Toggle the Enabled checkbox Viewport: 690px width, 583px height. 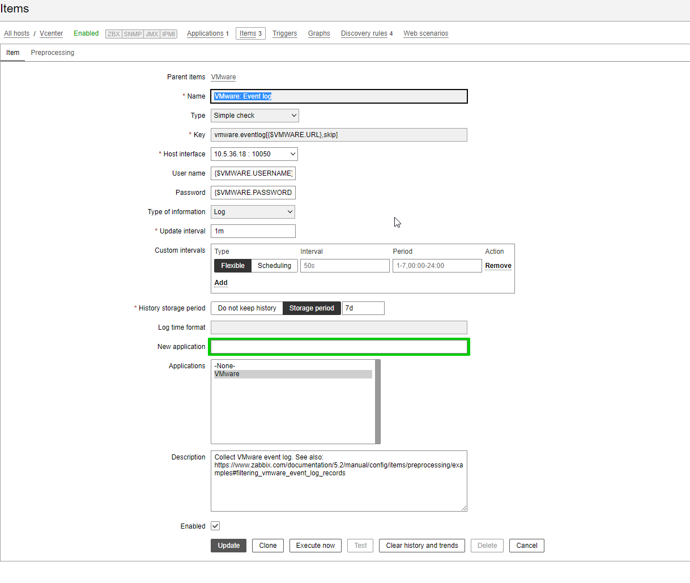(x=215, y=526)
